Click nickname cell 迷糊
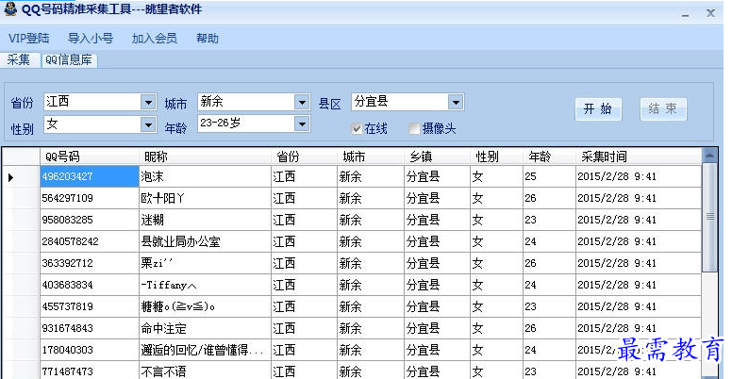This screenshot has width=732, height=379. tap(205, 220)
